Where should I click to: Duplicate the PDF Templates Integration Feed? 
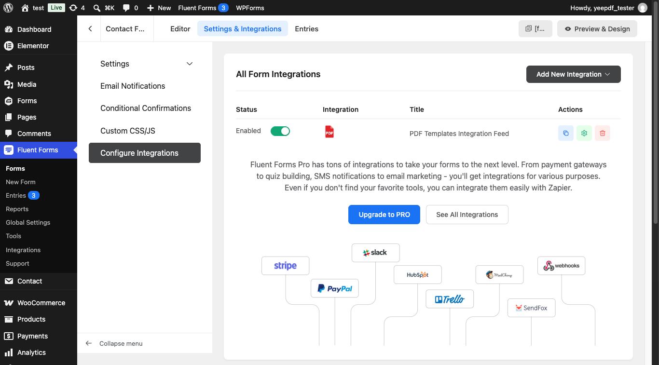(566, 133)
